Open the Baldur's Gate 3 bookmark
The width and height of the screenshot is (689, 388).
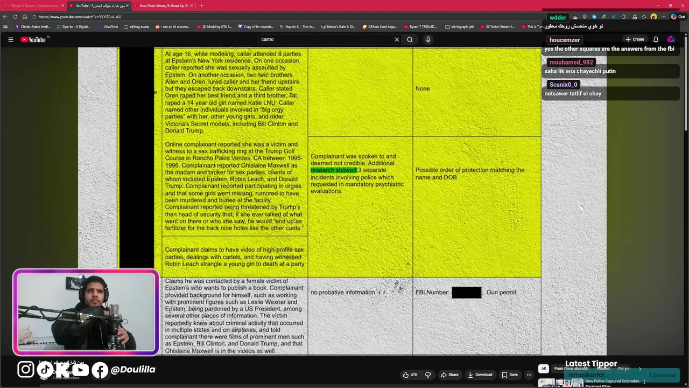click(x=338, y=26)
